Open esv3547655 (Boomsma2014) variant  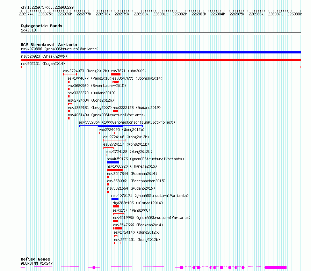point(137,78)
